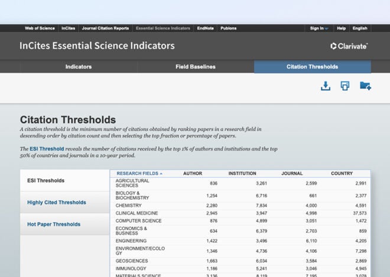Open Hot Paper Thresholds
The width and height of the screenshot is (390, 277).
pyautogui.click(x=64, y=224)
